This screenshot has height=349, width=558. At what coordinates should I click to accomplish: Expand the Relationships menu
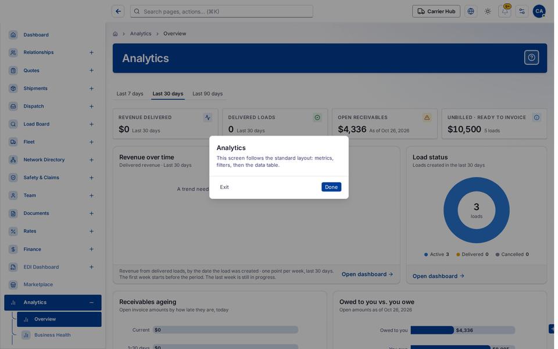coord(91,53)
